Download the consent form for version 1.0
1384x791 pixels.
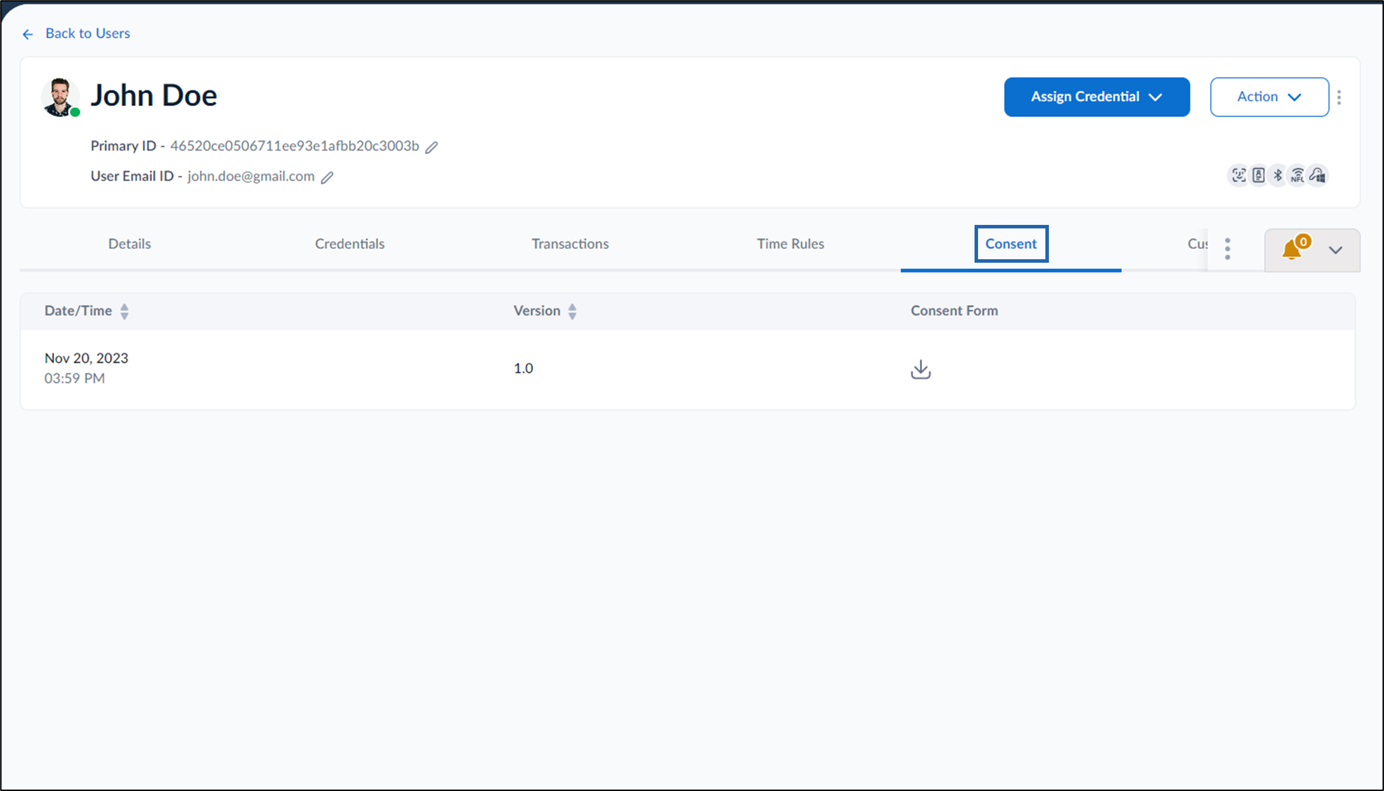[921, 369]
